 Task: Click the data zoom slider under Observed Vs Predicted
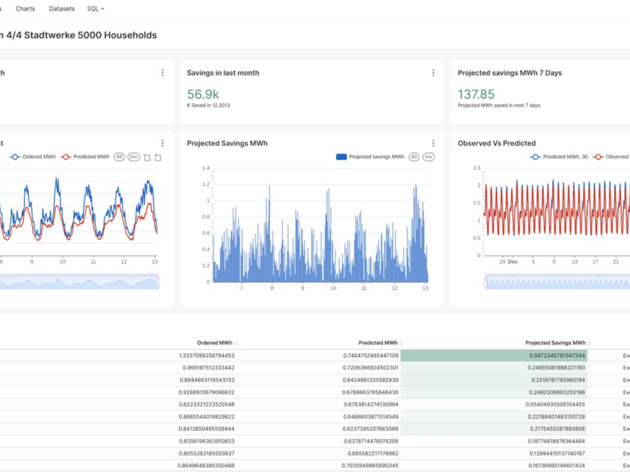click(556, 283)
